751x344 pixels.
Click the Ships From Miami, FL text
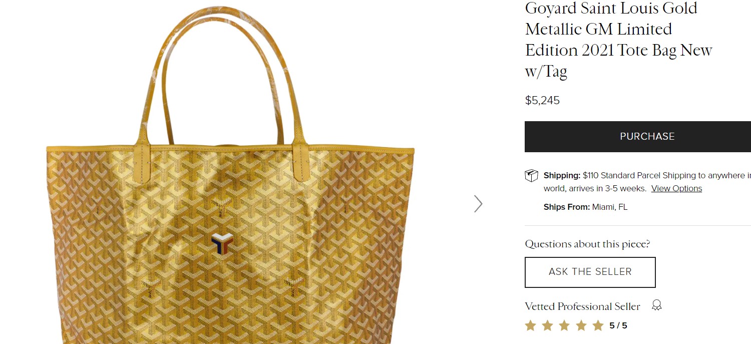[x=585, y=207]
